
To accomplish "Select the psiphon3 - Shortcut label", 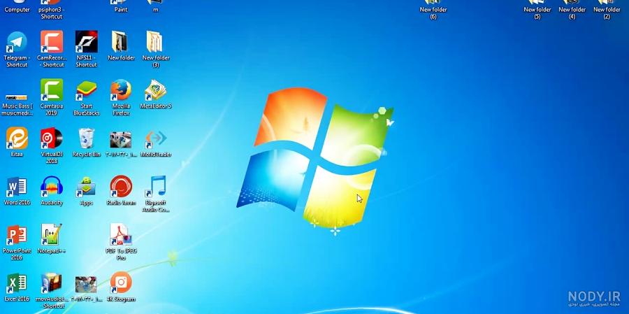I will (52, 13).
